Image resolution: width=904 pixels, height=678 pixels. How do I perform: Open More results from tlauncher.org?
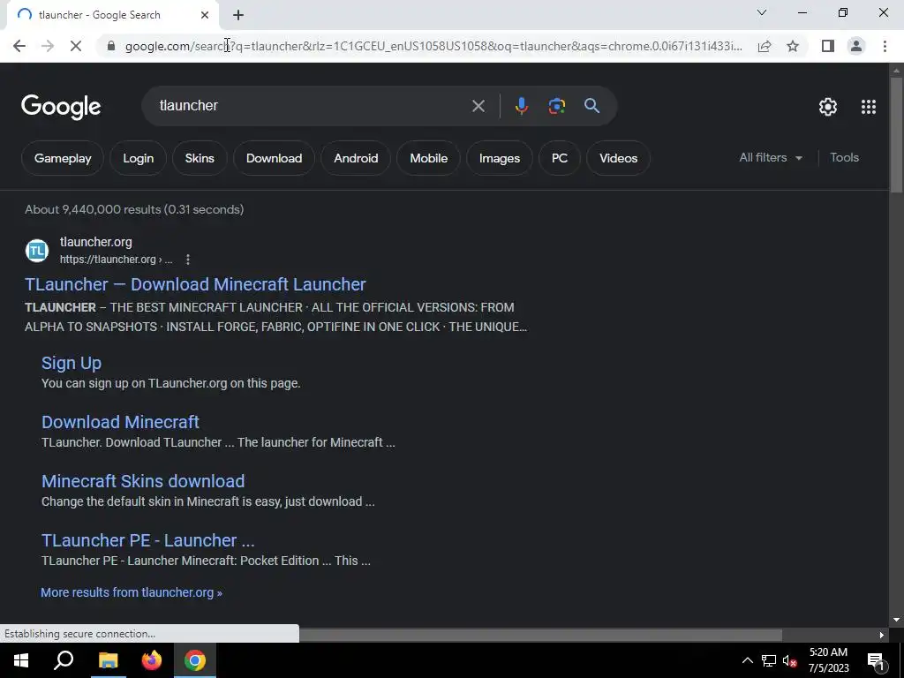(x=132, y=592)
